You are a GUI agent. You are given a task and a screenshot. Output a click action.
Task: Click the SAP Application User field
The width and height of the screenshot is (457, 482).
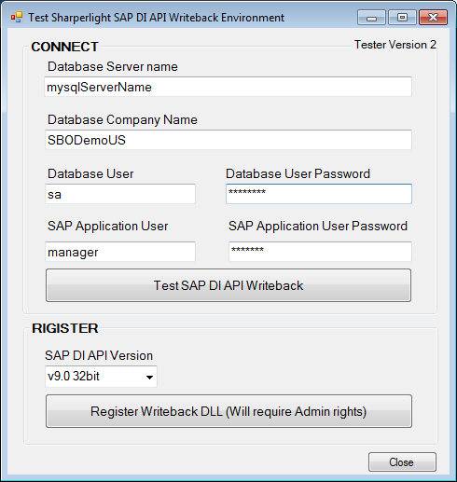[x=120, y=252]
